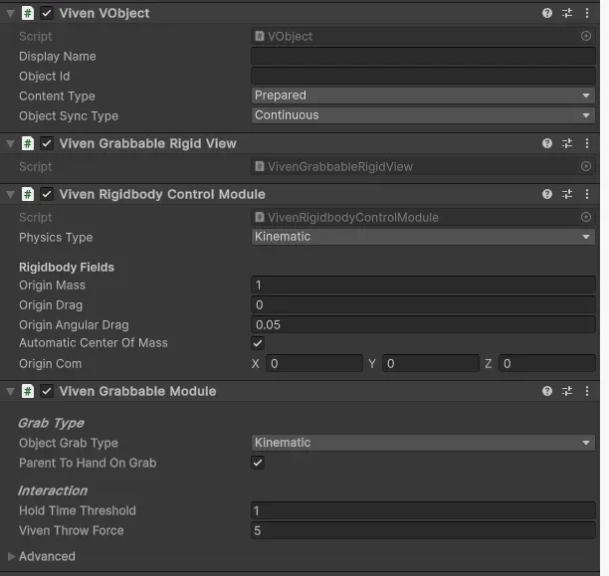Open help for Viven VObject component
Viewport: 609px width, 576px height.
547,13
